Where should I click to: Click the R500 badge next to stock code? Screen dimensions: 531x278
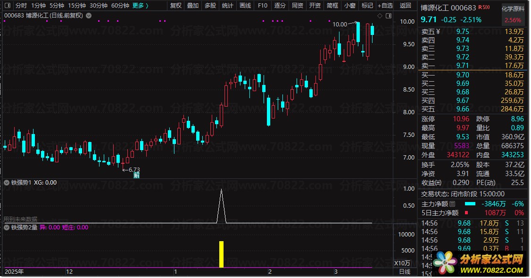click(484, 7)
